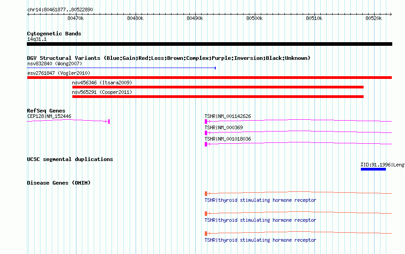
Task: Click the 14q31.1 band label
Action: pyautogui.click(x=37, y=39)
